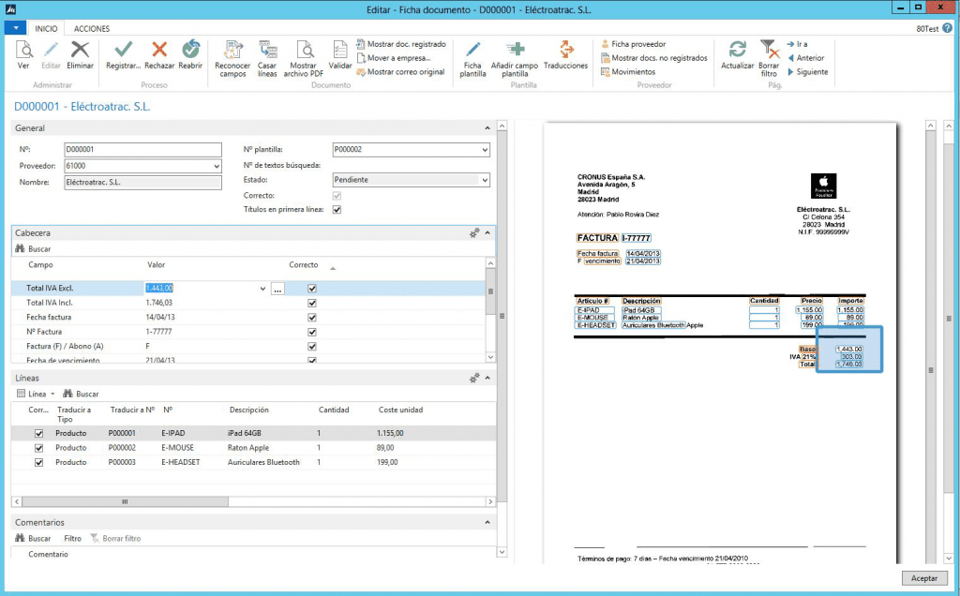Click the Reabrir reopen icon
The height and width of the screenshot is (596, 960).
(x=190, y=49)
